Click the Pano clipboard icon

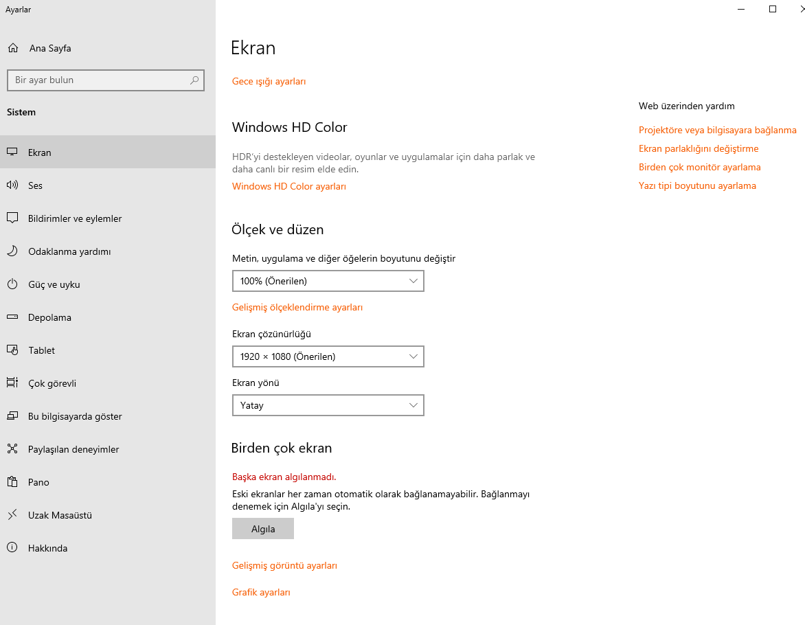[x=12, y=481]
